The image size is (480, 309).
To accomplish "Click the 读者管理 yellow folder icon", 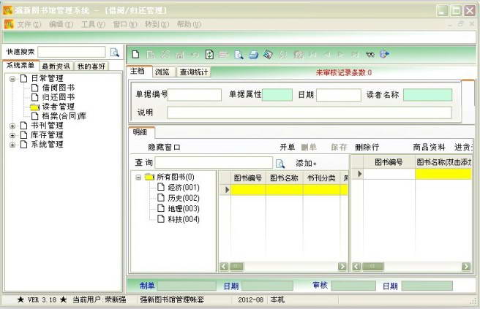I will (x=34, y=107).
